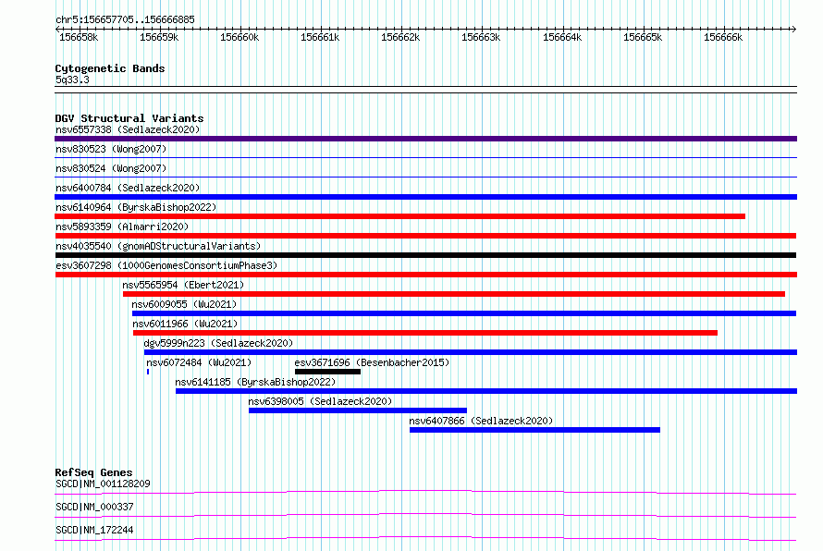Image resolution: width=823 pixels, height=551 pixels.
Task: Click the 156665k ruler position
Action: (x=643, y=37)
